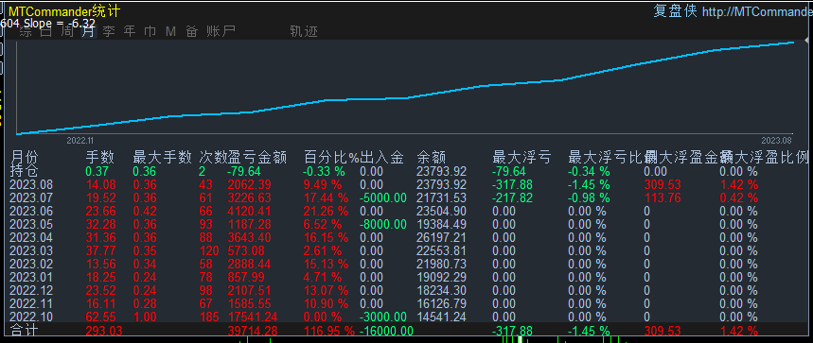Click the floating profit 113.76

(x=663, y=198)
